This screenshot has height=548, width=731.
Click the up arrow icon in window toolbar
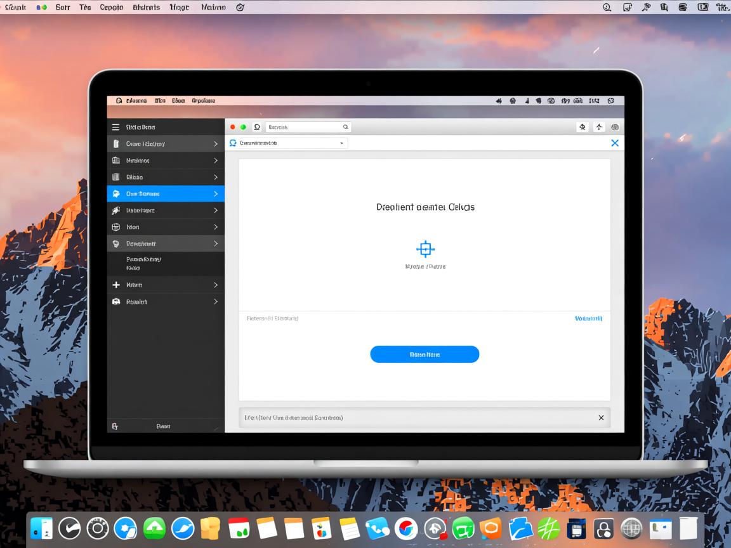[x=598, y=127]
